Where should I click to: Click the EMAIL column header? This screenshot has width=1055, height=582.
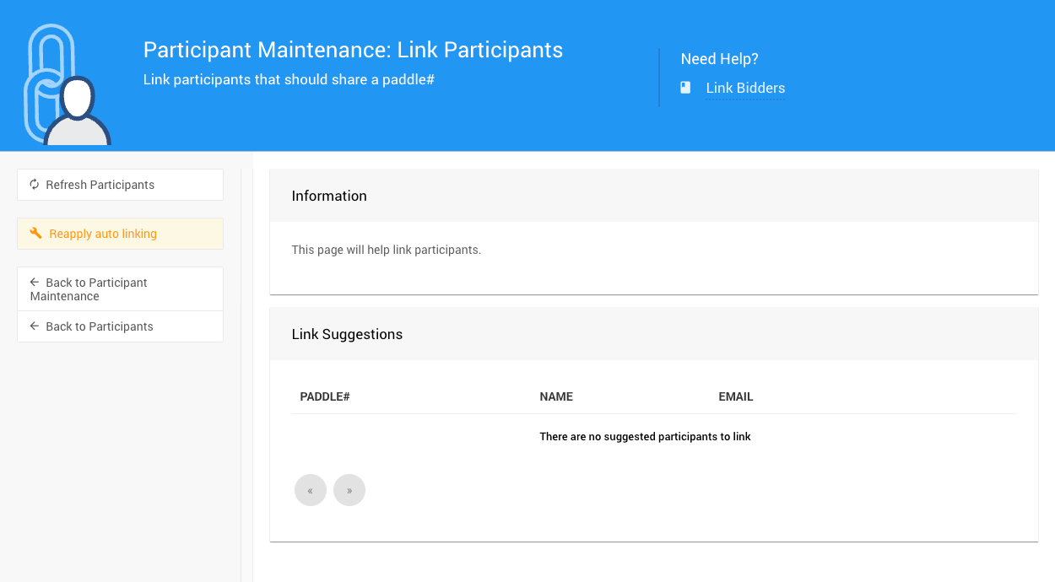[x=736, y=396]
